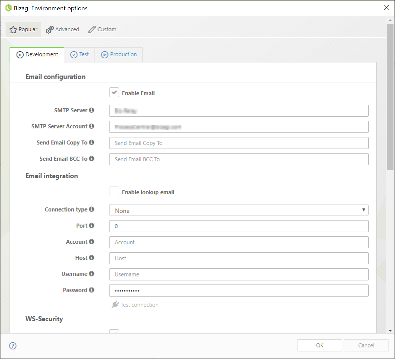Show info for Send Email BCC To
The width and height of the screenshot is (395, 359).
tap(91, 158)
